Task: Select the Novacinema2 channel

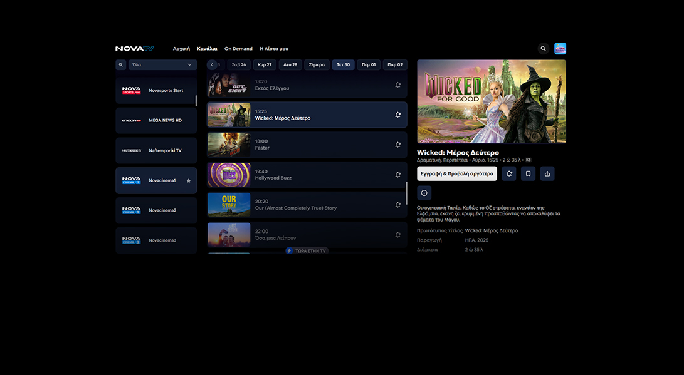Action: pyautogui.click(x=156, y=210)
